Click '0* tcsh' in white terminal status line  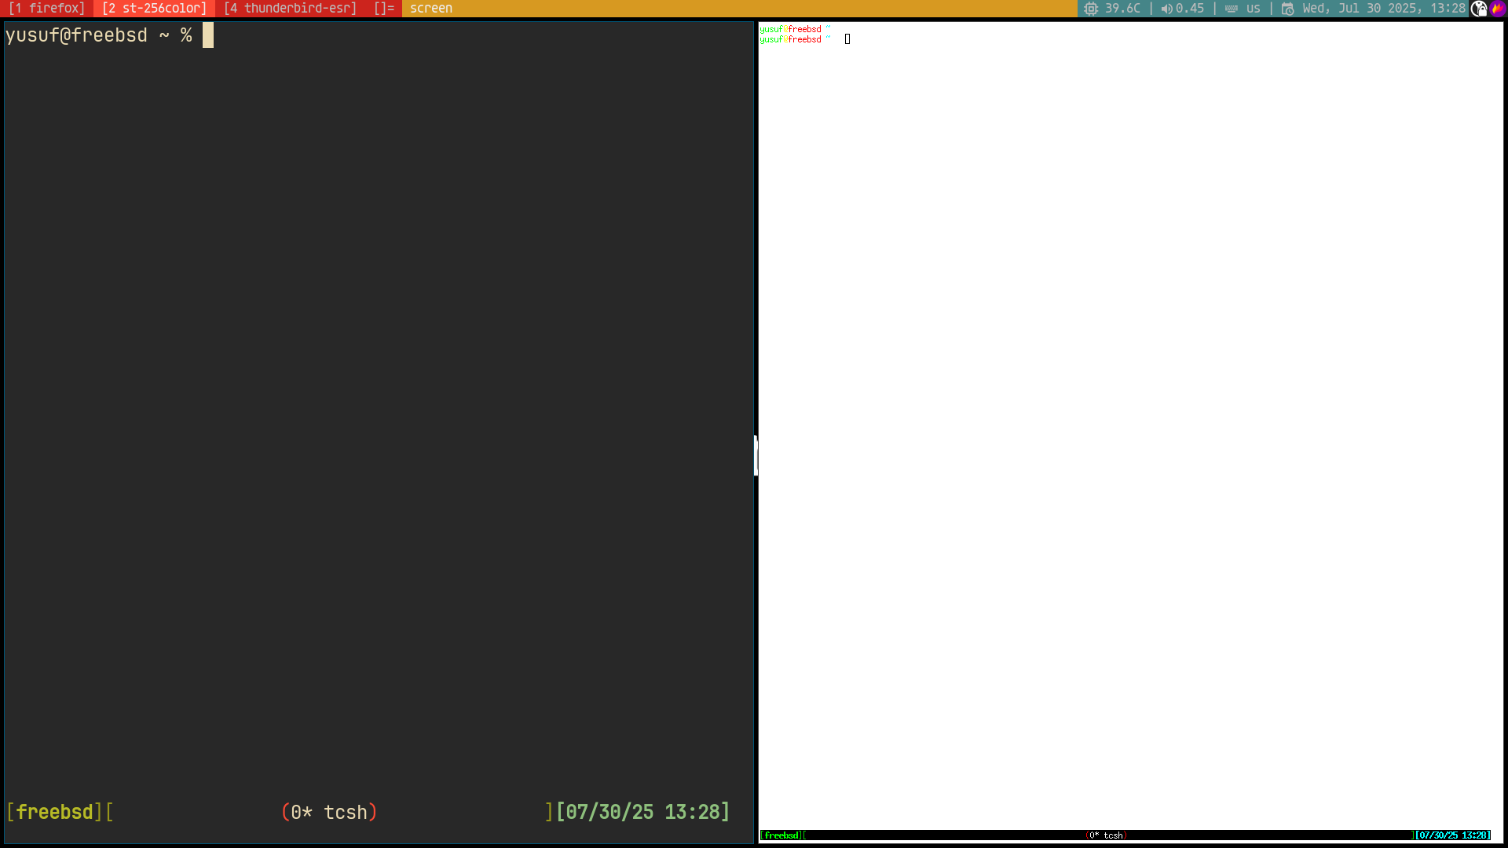pos(1107,835)
